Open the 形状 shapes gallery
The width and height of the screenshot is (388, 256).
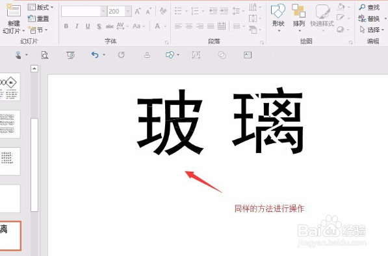coord(278,17)
